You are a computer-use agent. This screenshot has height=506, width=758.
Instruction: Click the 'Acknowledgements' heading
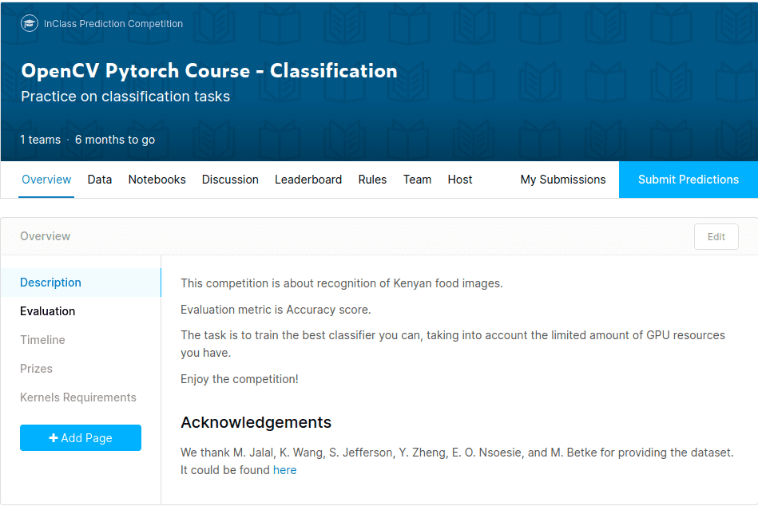click(x=256, y=422)
